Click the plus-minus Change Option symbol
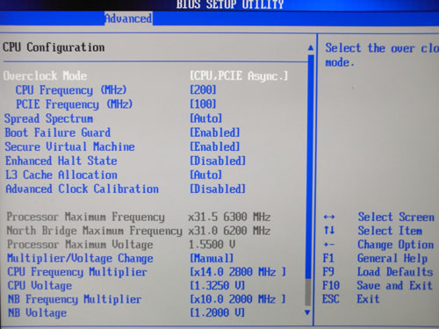This screenshot has width=439, height=329. [x=329, y=244]
